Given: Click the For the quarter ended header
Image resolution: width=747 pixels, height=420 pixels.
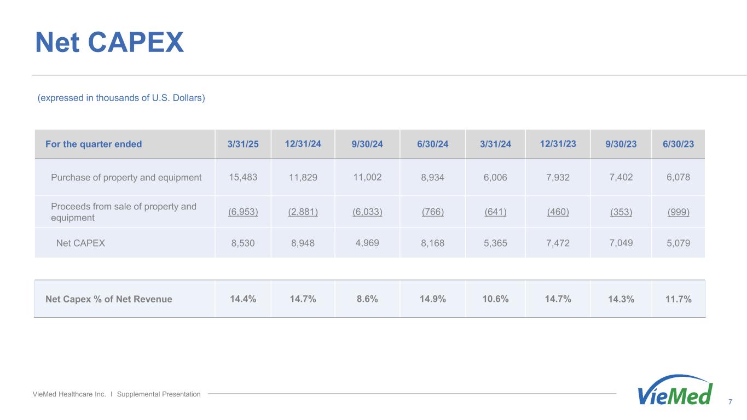Looking at the screenshot, I should pyautogui.click(x=94, y=144).
